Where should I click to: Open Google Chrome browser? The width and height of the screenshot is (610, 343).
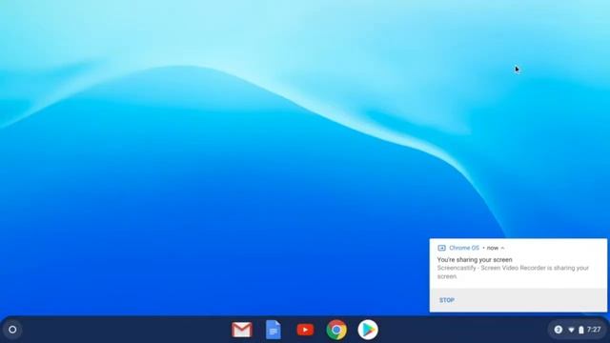(x=336, y=330)
